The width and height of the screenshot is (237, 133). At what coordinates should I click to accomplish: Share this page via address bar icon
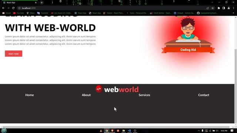pos(207,8)
